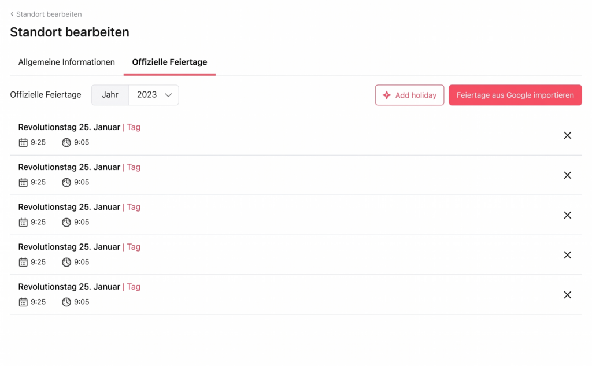The width and height of the screenshot is (592, 366).
Task: Click calendar icon in third holiday row
Action: tap(23, 222)
